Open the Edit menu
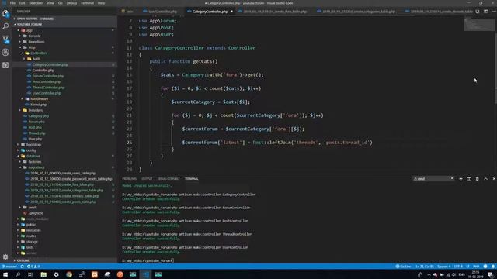Viewport: 497px width, 279px height. [x=23, y=3]
